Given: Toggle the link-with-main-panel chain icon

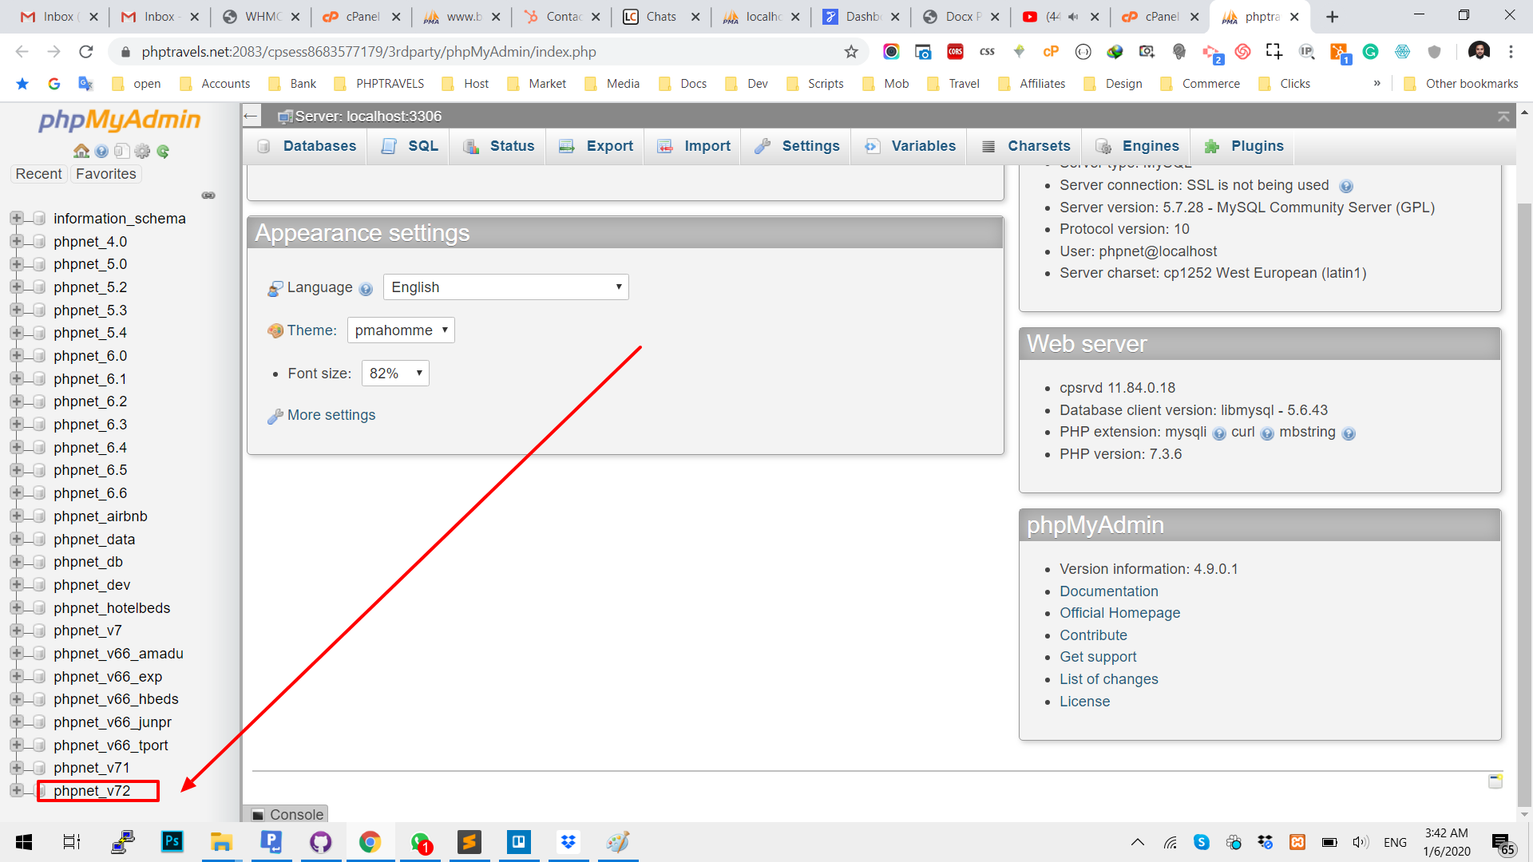Looking at the screenshot, I should (x=208, y=196).
